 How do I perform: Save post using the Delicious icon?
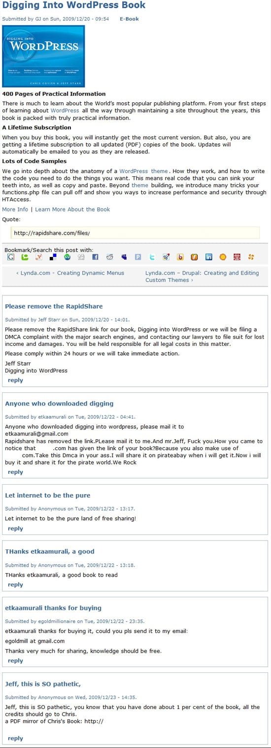[x=53, y=257]
